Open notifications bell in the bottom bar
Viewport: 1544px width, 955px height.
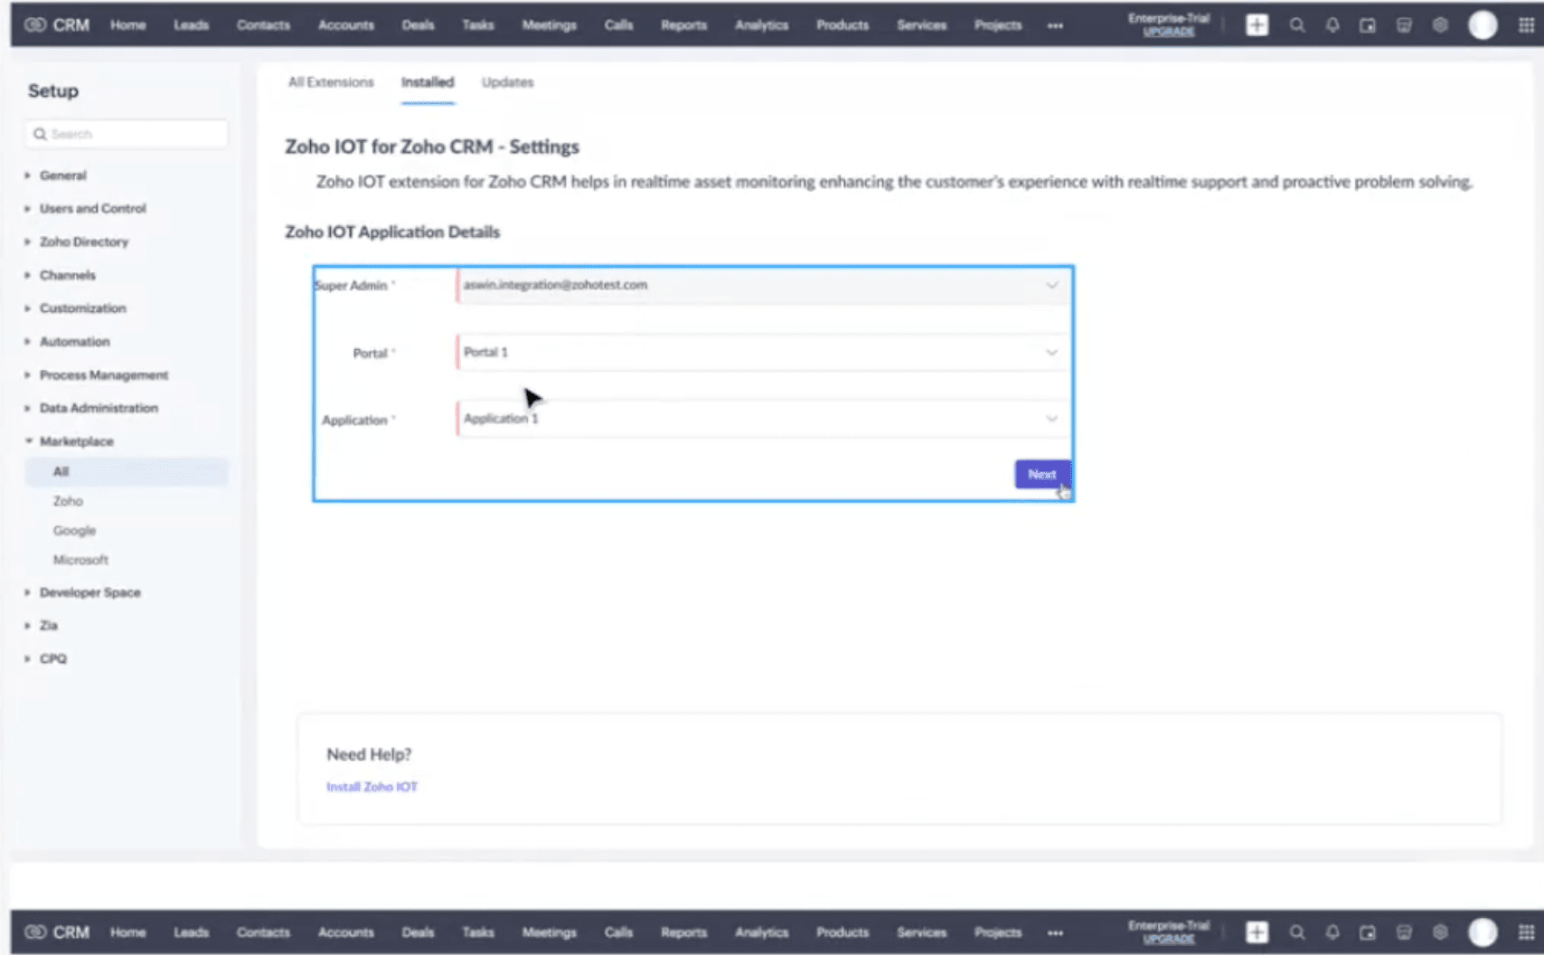pos(1332,932)
